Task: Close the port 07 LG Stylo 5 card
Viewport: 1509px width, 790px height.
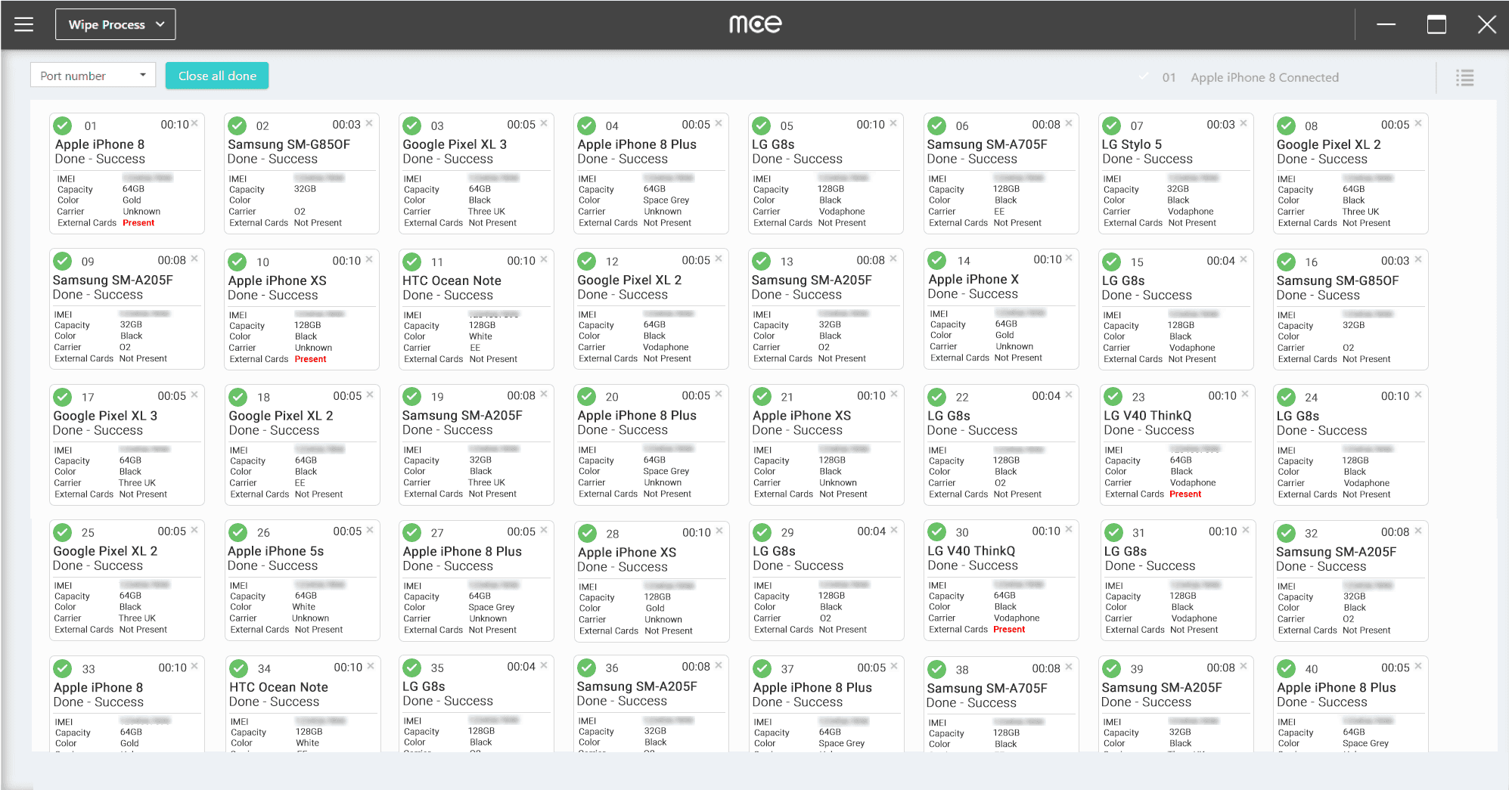Action: pos(1244,123)
